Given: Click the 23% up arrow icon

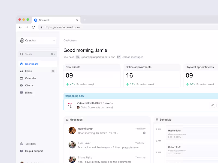Looking at the screenshot, I should pyautogui.click(x=127, y=84).
